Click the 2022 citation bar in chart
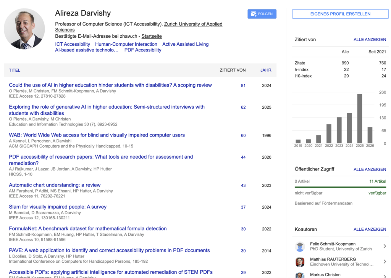 tap(329, 133)
